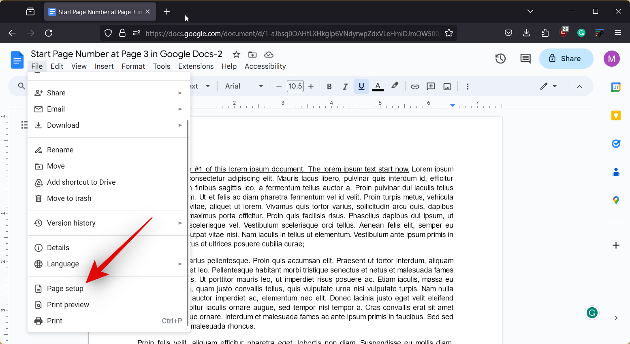
Task: Open the Arial font dropdown
Action: [x=244, y=86]
